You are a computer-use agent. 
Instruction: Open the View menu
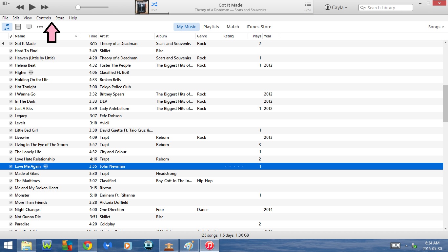[28, 18]
